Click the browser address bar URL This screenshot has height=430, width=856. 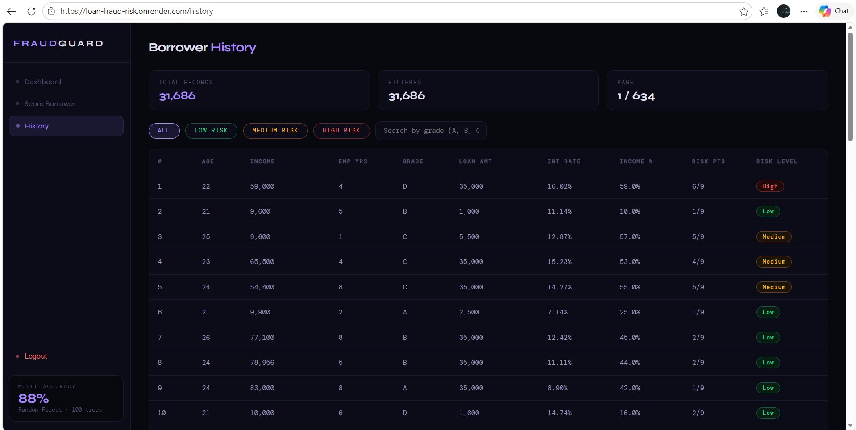click(x=137, y=11)
